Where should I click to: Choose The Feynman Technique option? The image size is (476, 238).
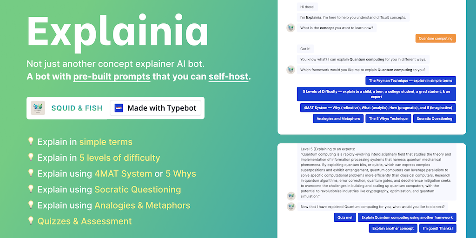pos(410,80)
